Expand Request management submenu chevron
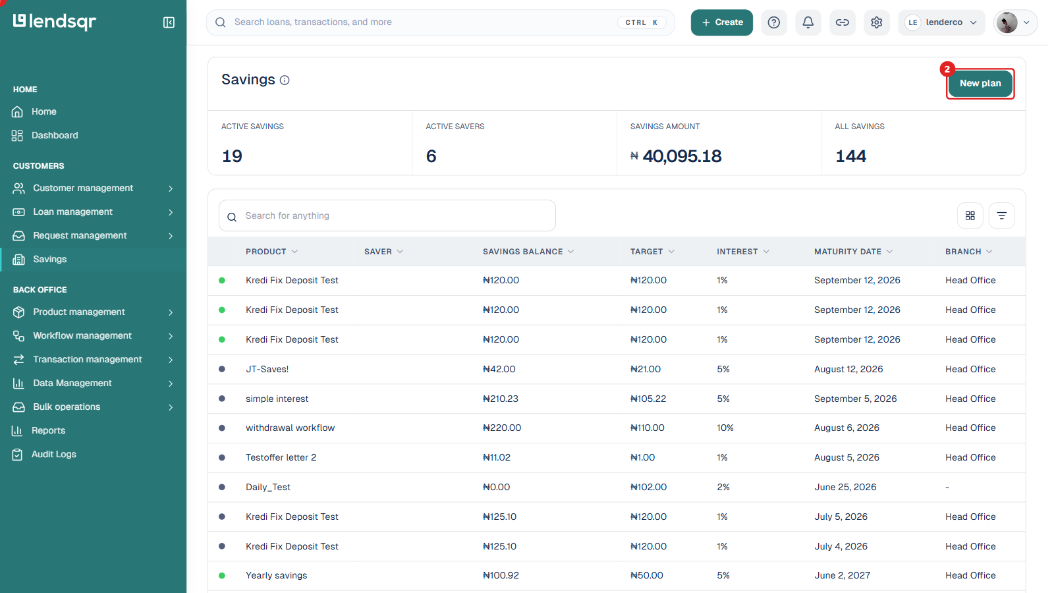Viewport: 1054px width, 593px height. (171, 236)
